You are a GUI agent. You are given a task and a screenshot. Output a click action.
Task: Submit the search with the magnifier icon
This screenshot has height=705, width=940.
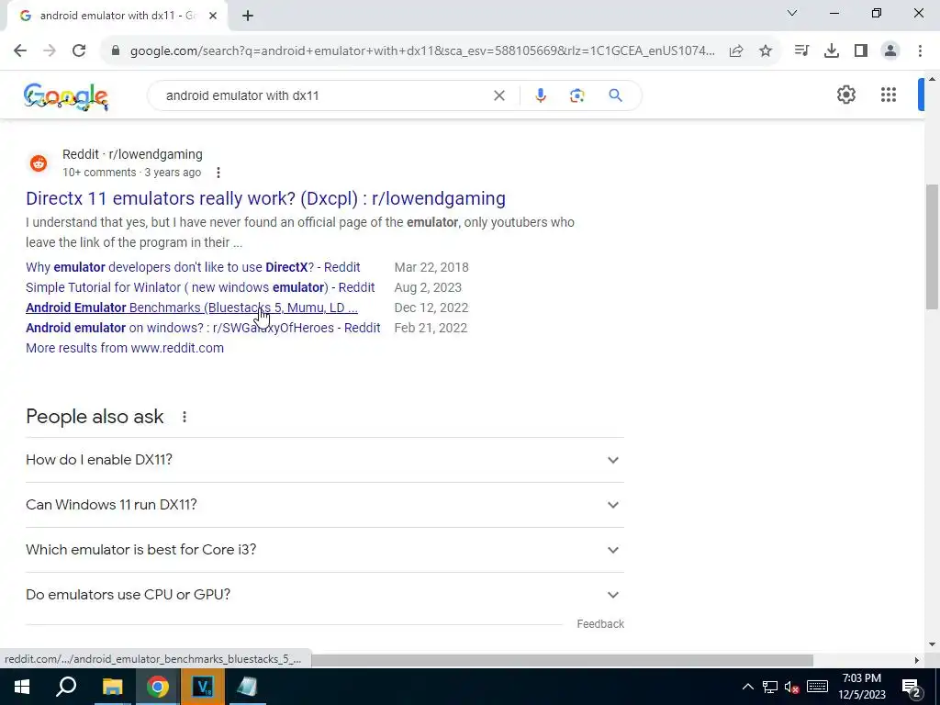coord(615,95)
